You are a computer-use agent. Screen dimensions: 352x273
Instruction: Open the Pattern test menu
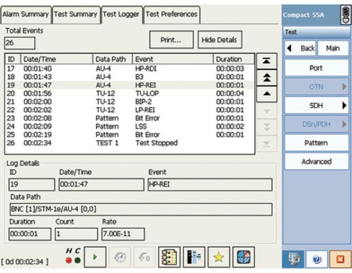pyautogui.click(x=316, y=143)
